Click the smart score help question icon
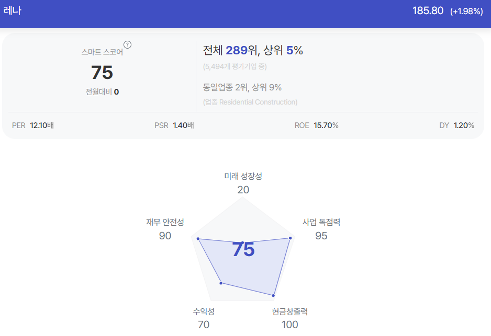Image resolution: width=491 pixels, height=336 pixels. tap(127, 45)
